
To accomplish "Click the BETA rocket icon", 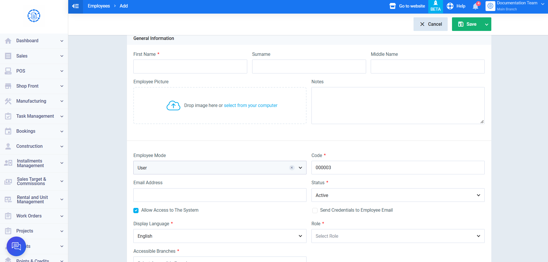I will tap(436, 3).
